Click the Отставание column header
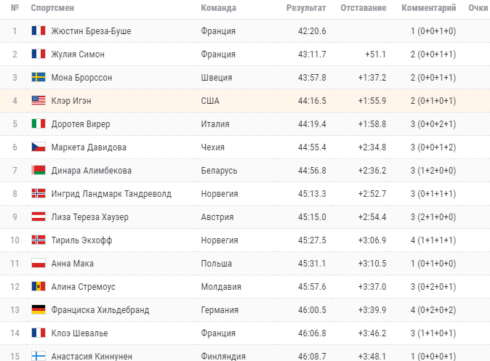This screenshot has width=490, height=361. tap(364, 8)
